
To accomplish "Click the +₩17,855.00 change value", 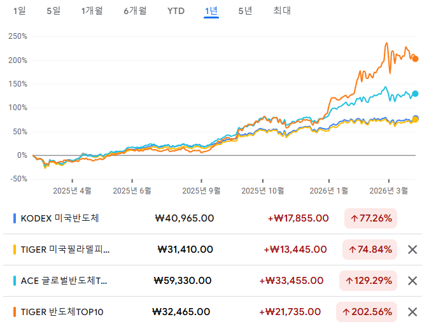I will pyautogui.click(x=298, y=218).
